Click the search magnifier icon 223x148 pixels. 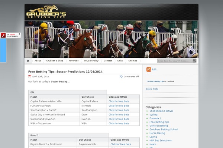click(x=194, y=61)
